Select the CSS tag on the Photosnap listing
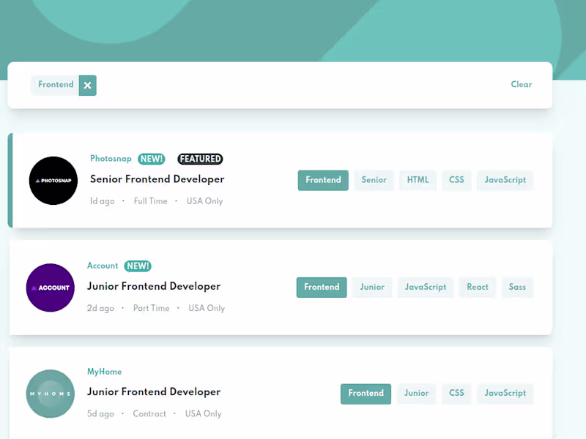Viewport: 586px width, 439px height. 456,180
